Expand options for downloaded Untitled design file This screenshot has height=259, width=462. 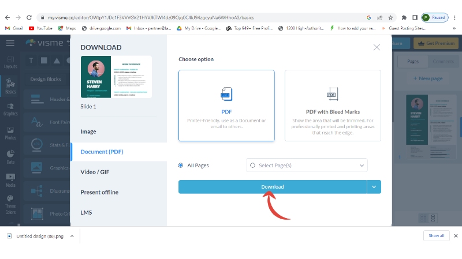click(72, 236)
